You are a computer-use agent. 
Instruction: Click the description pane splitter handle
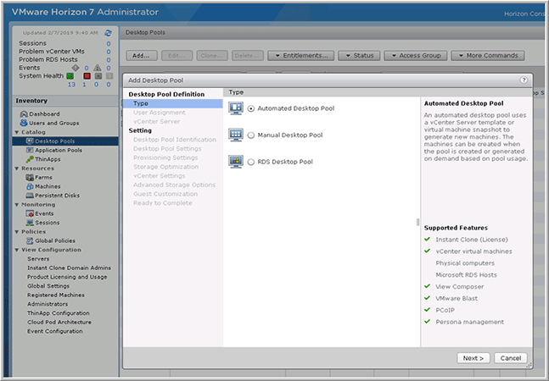pyautogui.click(x=417, y=223)
